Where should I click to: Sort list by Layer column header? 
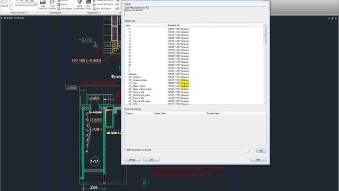146,25
